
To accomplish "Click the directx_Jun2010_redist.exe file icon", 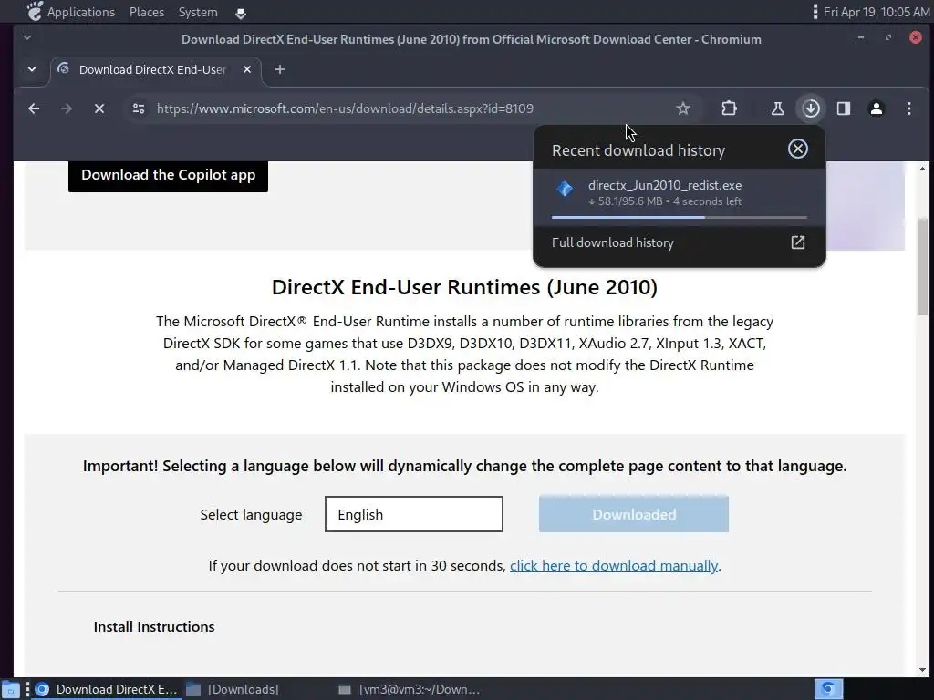I will tap(565, 189).
